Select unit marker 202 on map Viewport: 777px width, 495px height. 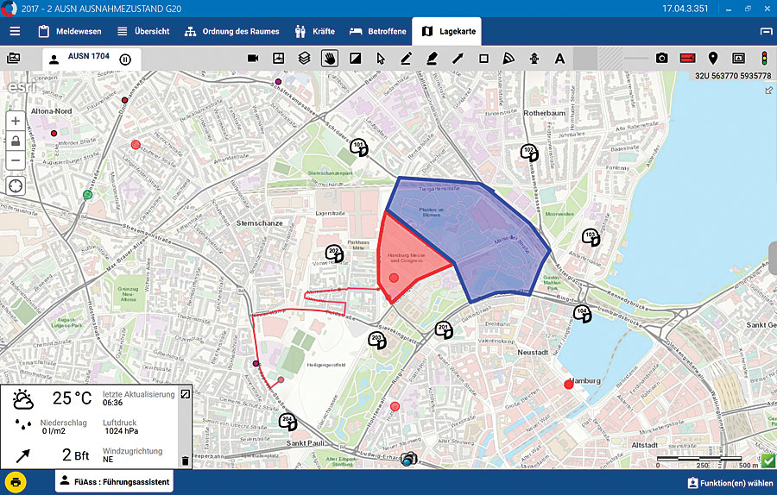point(334,254)
